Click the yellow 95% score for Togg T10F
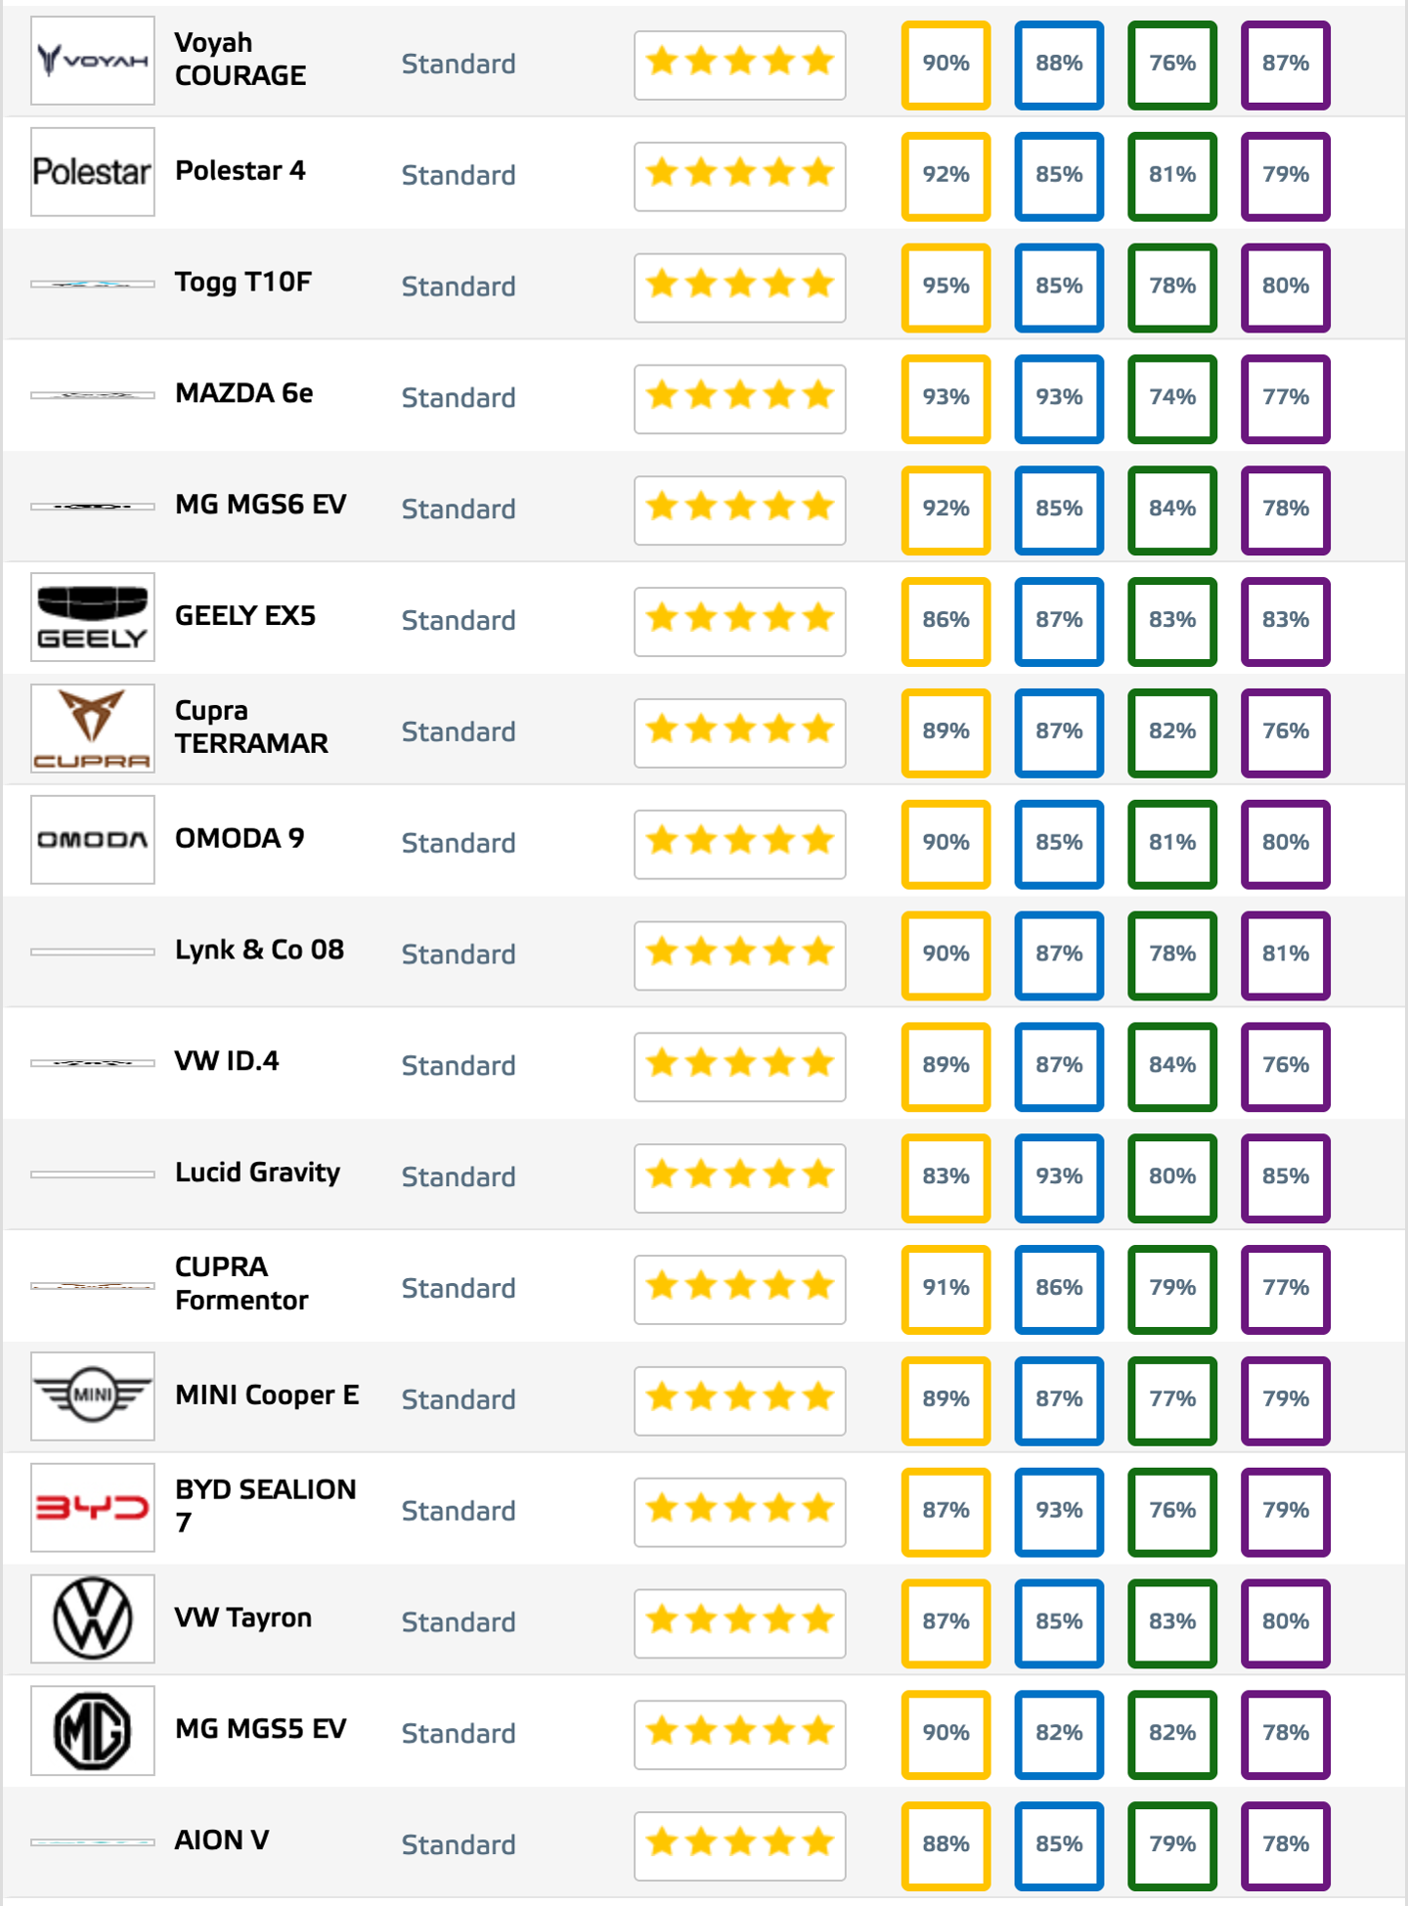Image resolution: width=1408 pixels, height=1906 pixels. (946, 286)
